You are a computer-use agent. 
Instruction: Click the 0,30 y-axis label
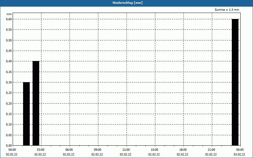point(9,82)
